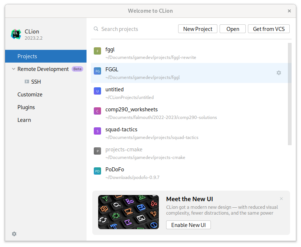This screenshot has height=247, width=301.
Task: Open the fggl project name
Action: [110, 49]
